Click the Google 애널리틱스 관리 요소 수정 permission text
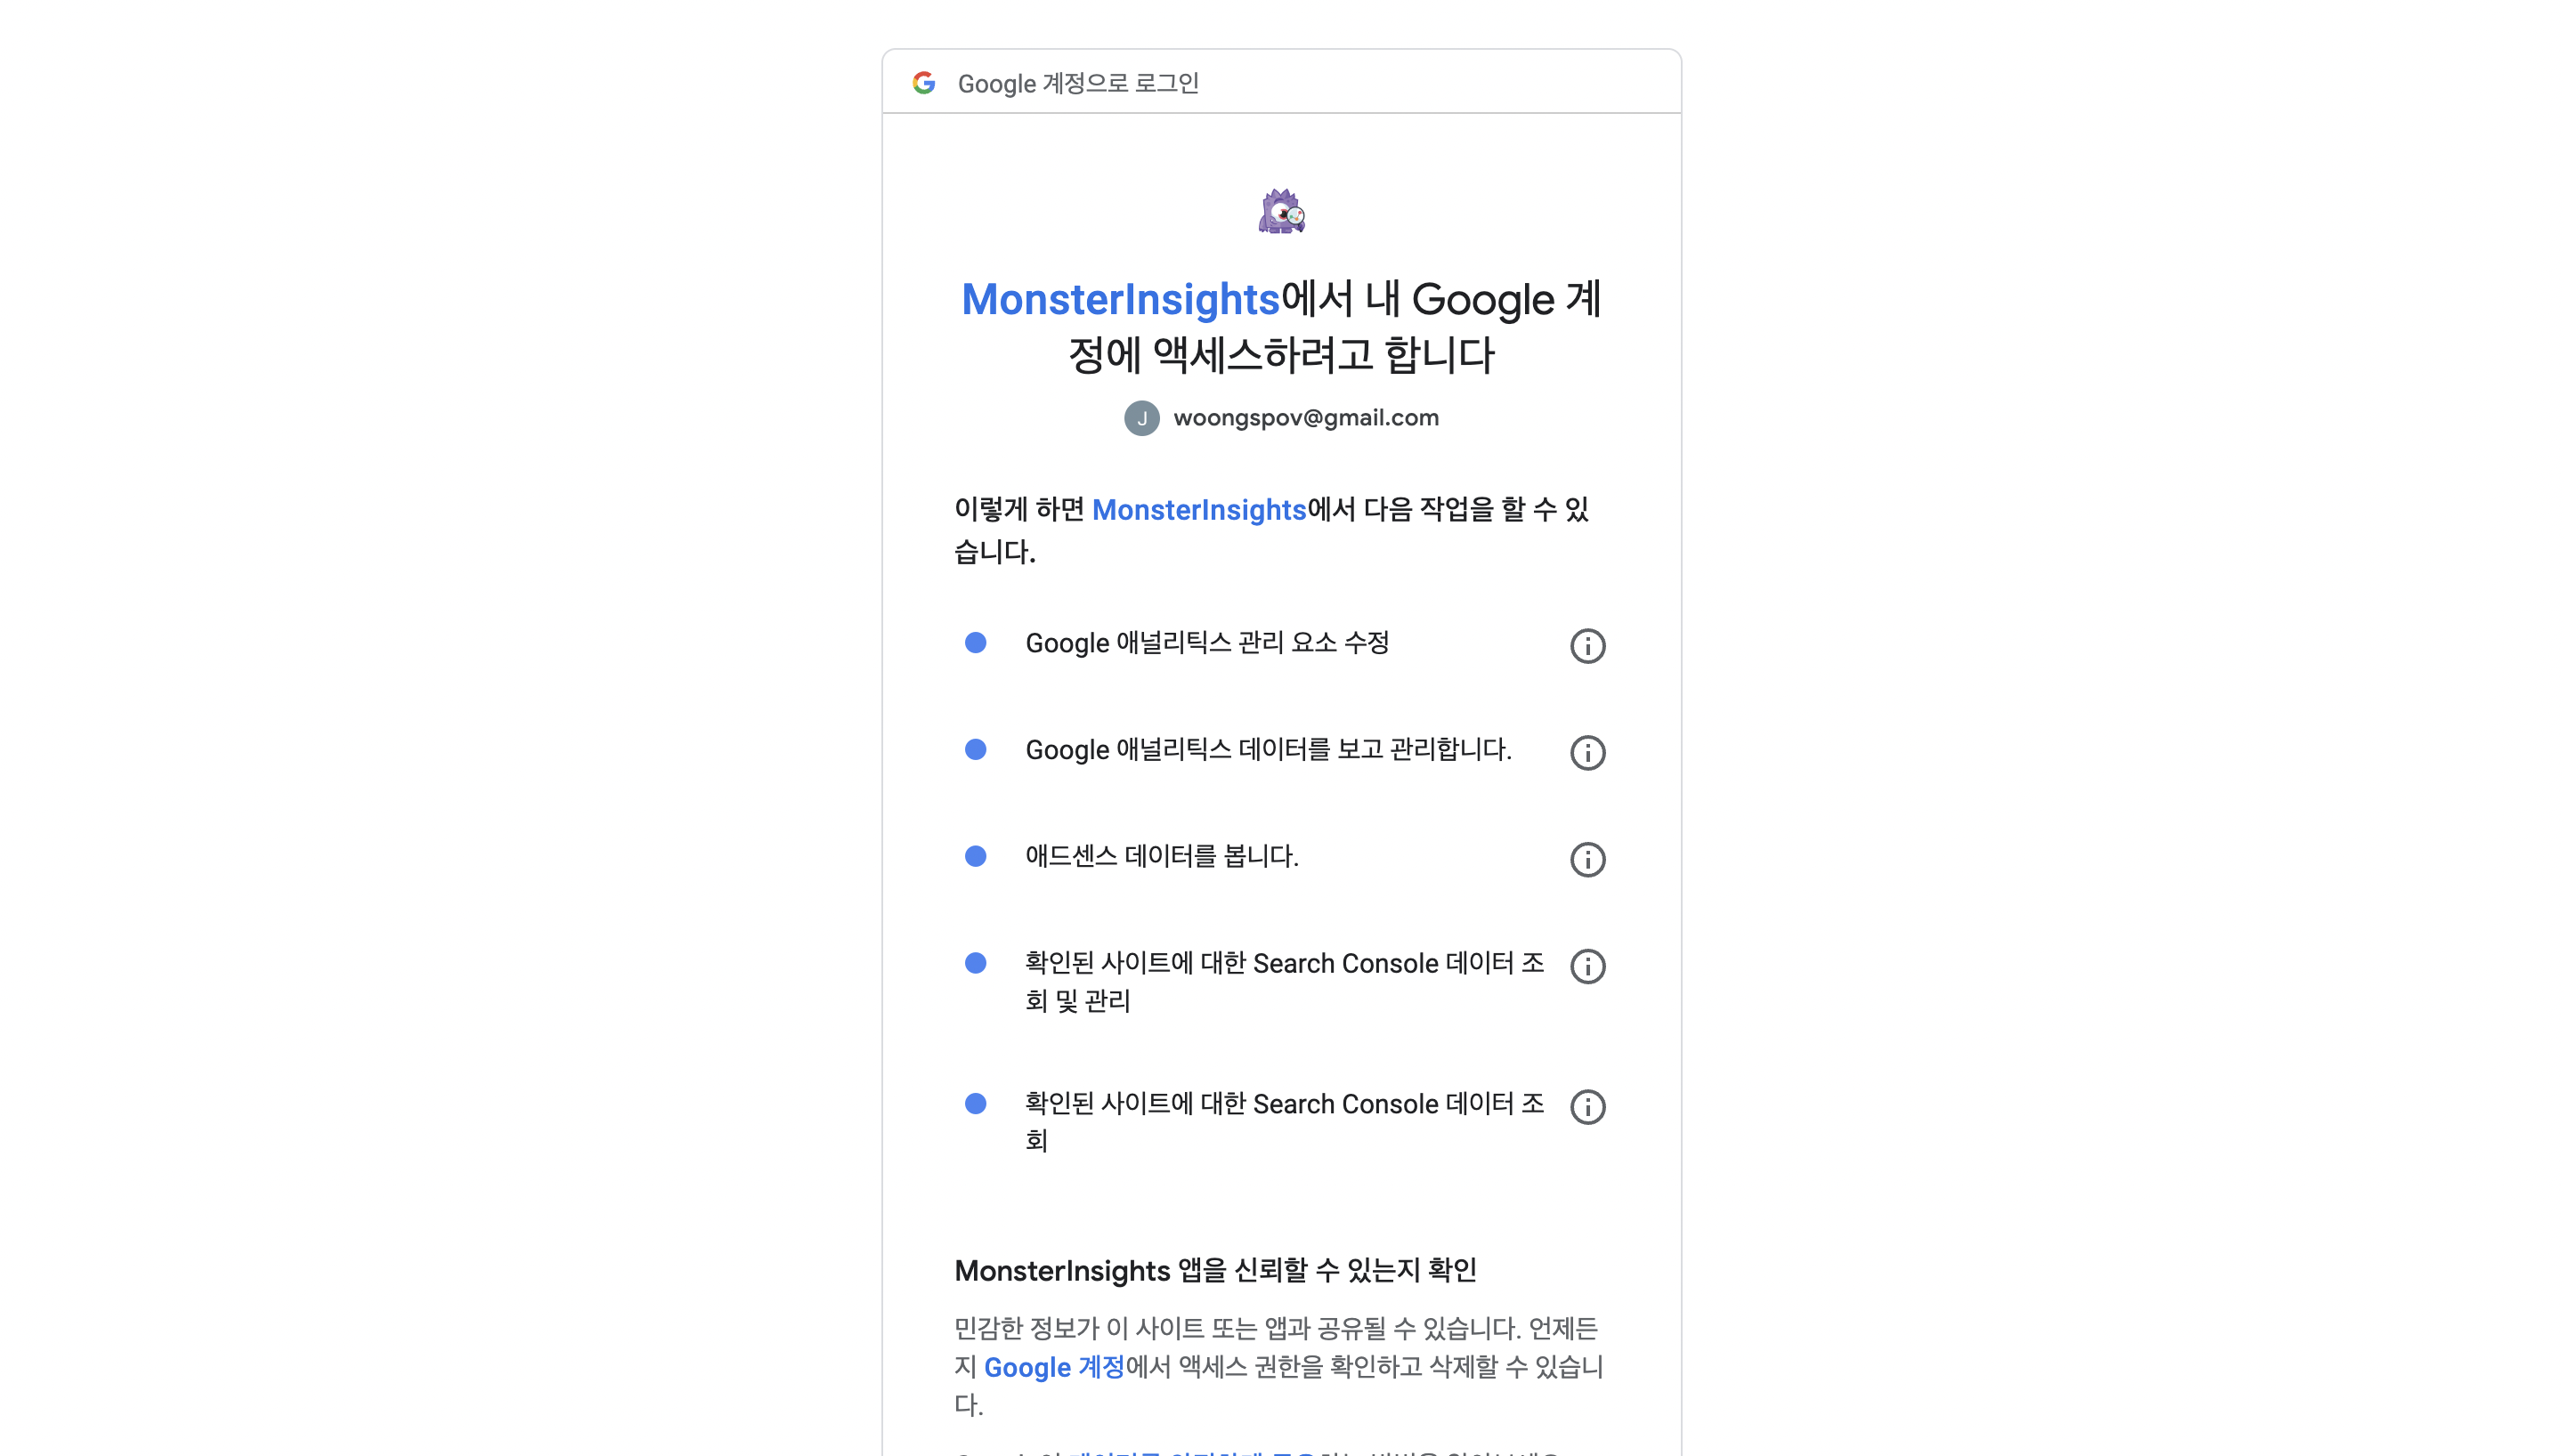Image resolution: width=2564 pixels, height=1456 pixels. pos(1207,643)
